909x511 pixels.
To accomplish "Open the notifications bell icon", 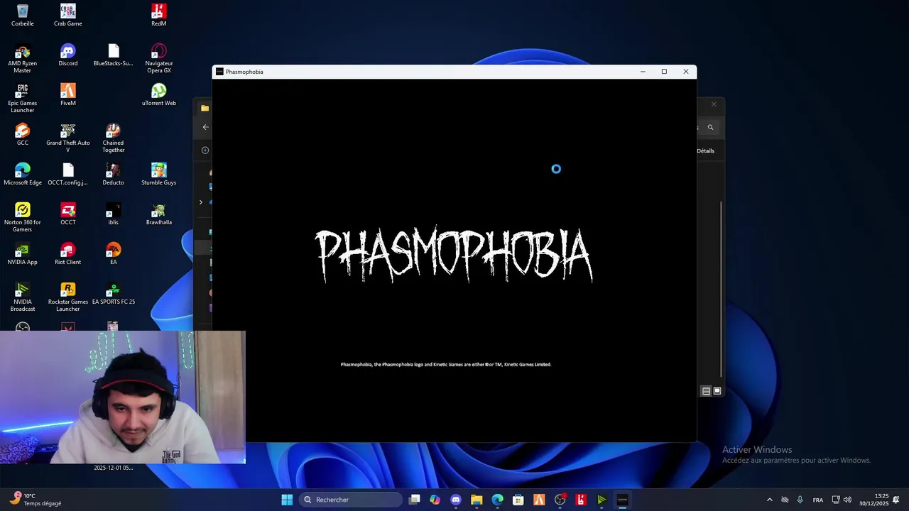I will pos(897,500).
